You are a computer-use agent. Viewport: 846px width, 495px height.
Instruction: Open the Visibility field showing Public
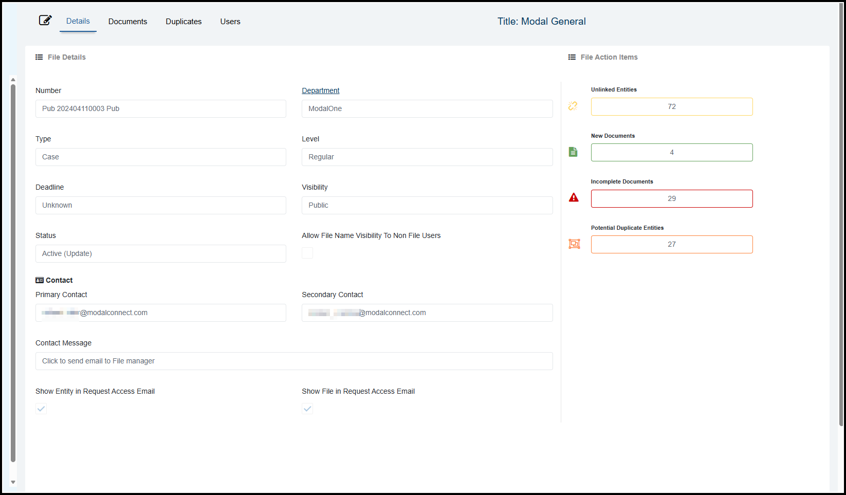click(427, 205)
